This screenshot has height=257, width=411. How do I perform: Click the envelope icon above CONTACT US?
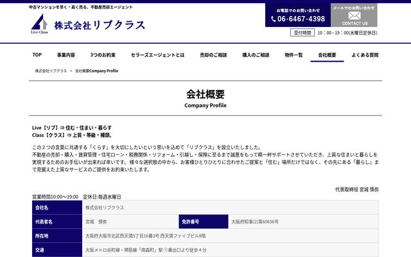click(354, 15)
